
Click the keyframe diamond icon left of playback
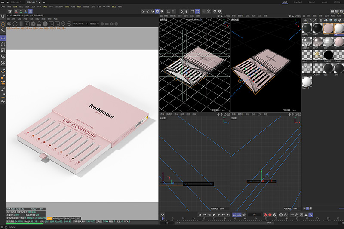163,215
